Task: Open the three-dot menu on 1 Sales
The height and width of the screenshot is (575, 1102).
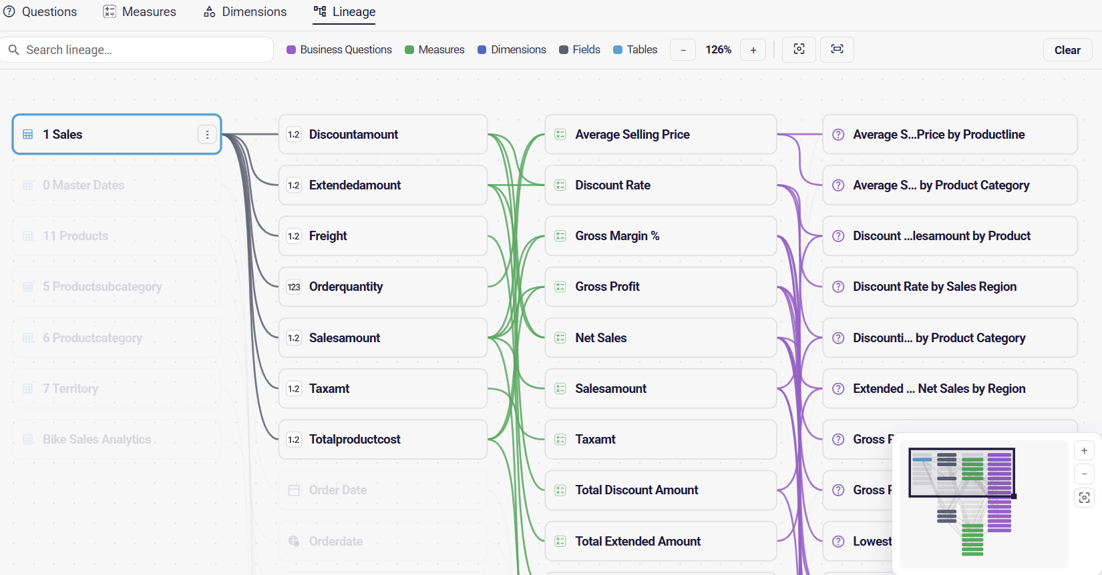Action: [x=207, y=135]
